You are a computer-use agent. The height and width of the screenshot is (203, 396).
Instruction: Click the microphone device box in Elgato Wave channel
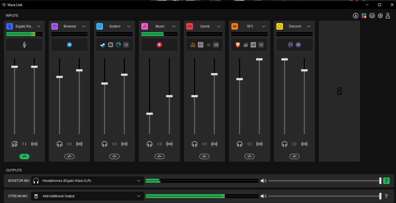coord(24,45)
